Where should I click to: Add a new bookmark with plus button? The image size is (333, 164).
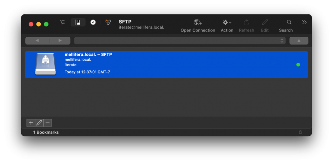point(31,123)
